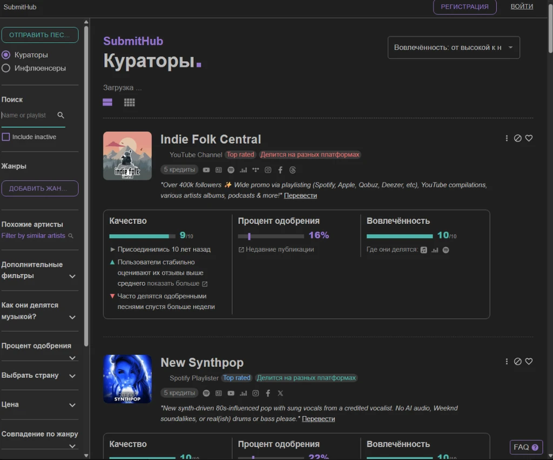Click Indie Folk Central's 5 кредиты chip
553x460 pixels.
179,170
